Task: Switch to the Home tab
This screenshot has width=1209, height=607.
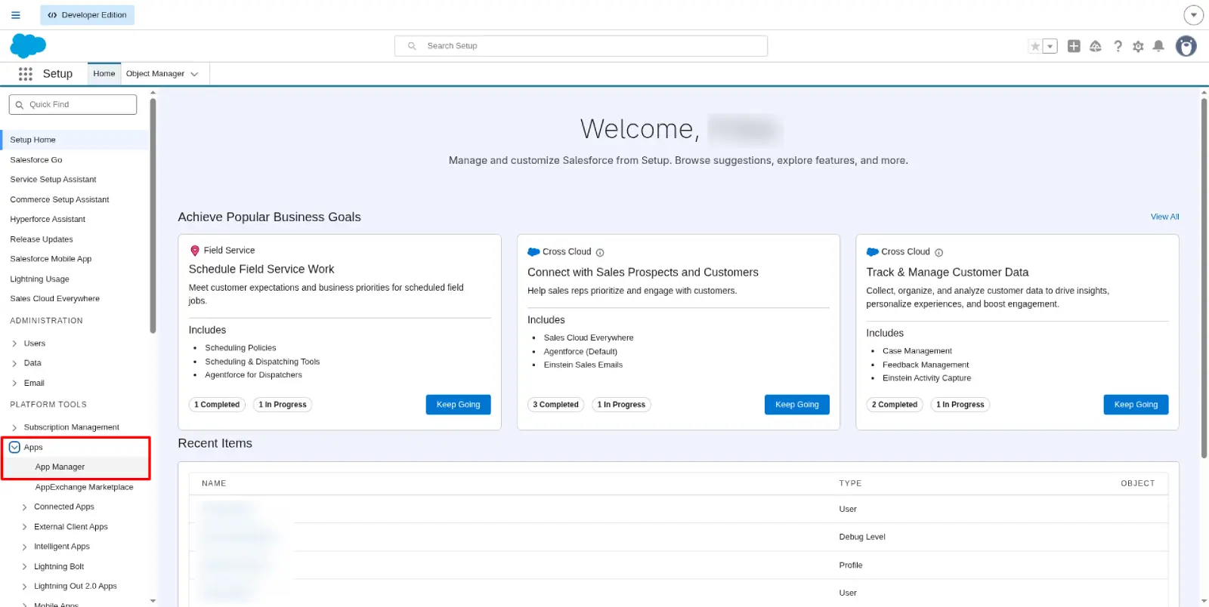Action: (104, 74)
